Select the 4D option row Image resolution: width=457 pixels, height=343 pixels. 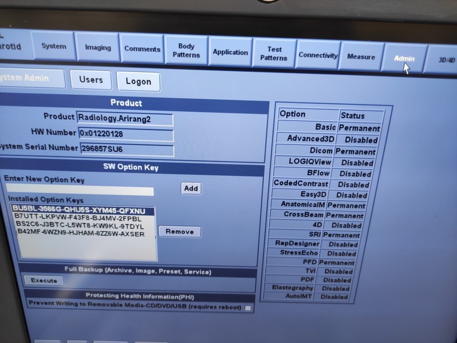[x=315, y=225]
